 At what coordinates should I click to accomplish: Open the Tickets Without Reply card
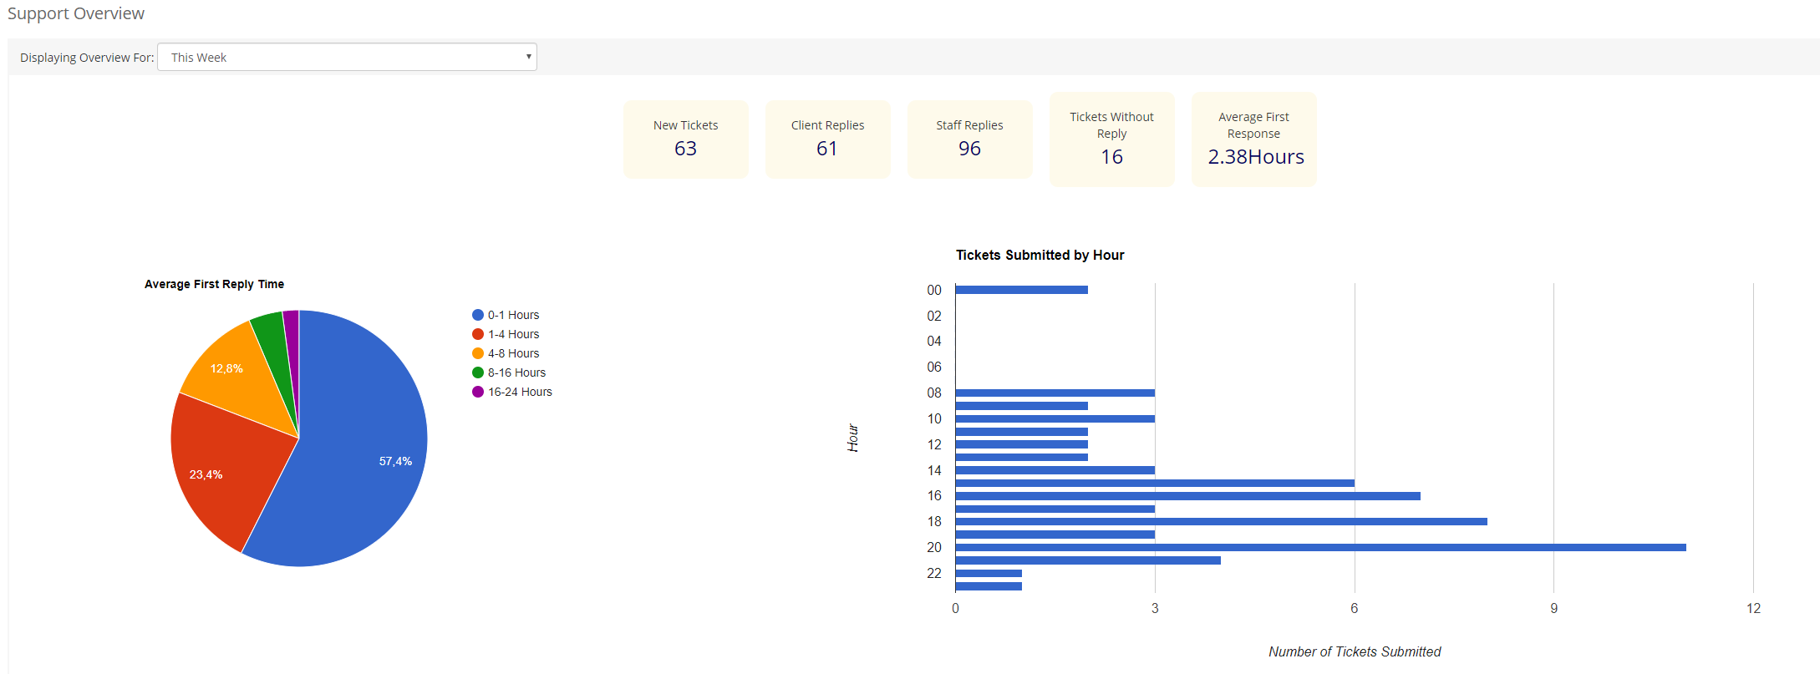(x=1111, y=139)
